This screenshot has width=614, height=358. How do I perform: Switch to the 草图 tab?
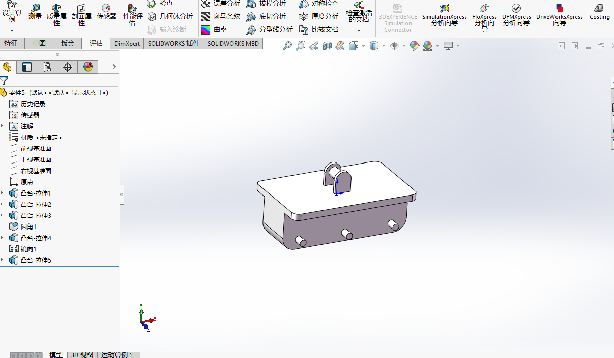[39, 44]
